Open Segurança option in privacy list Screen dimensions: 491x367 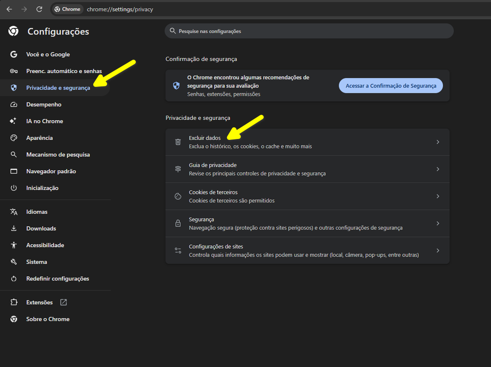click(307, 223)
